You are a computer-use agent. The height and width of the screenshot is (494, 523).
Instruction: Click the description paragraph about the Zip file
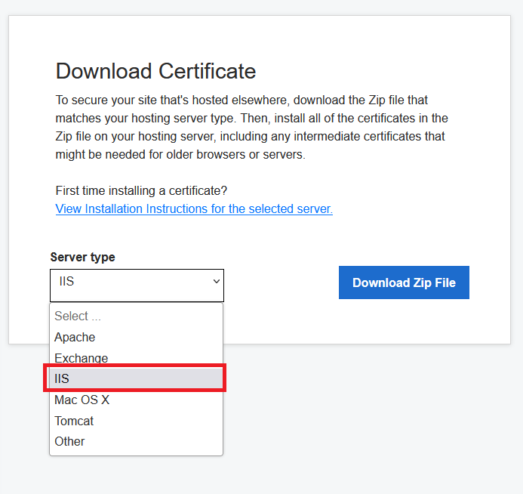pyautogui.click(x=251, y=127)
